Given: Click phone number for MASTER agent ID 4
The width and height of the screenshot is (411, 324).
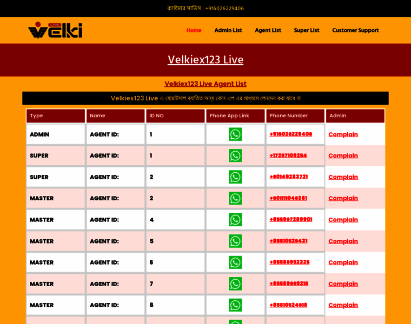Looking at the screenshot, I should (291, 219).
